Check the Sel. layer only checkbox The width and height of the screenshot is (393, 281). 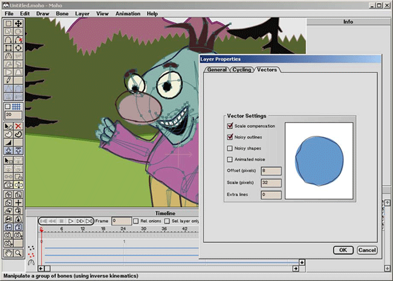click(167, 221)
